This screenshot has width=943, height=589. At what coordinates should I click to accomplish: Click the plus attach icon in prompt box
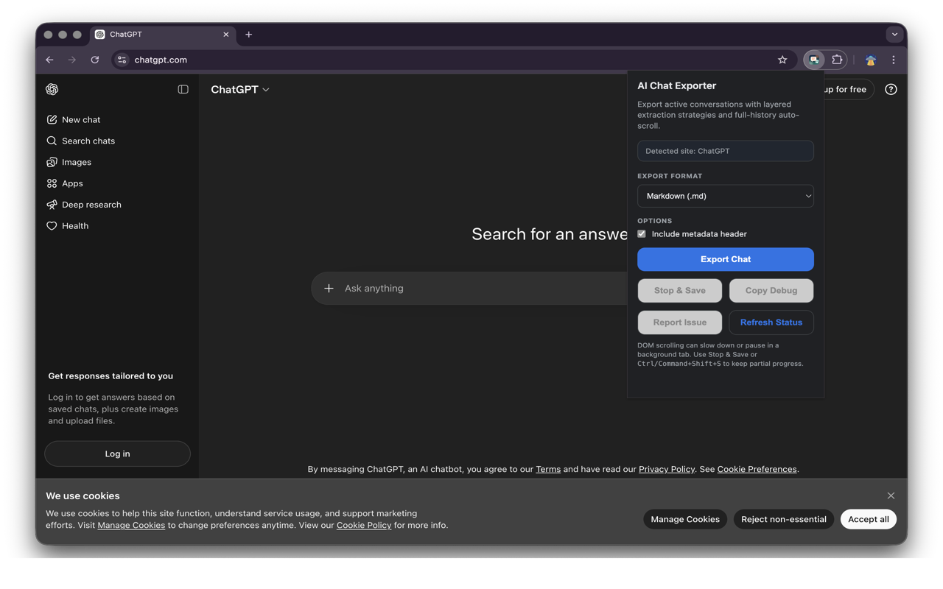(x=329, y=288)
